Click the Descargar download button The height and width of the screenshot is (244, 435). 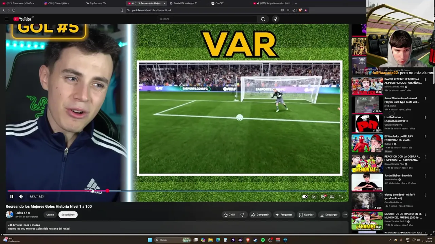(x=329, y=215)
